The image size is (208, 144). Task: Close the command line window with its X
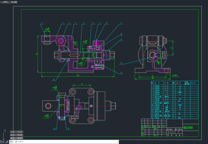pos(4,142)
